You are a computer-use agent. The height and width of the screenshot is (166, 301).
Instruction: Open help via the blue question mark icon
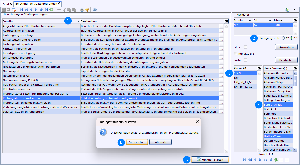95,10
